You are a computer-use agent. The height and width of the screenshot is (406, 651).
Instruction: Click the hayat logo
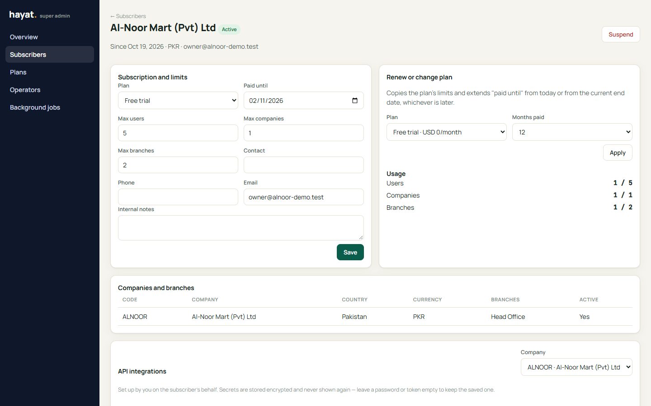(23, 15)
